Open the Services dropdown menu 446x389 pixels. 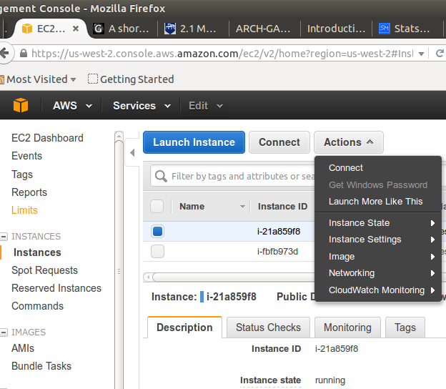pos(142,106)
